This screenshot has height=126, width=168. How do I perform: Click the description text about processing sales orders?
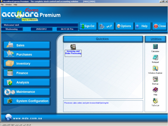click(x=86, y=103)
